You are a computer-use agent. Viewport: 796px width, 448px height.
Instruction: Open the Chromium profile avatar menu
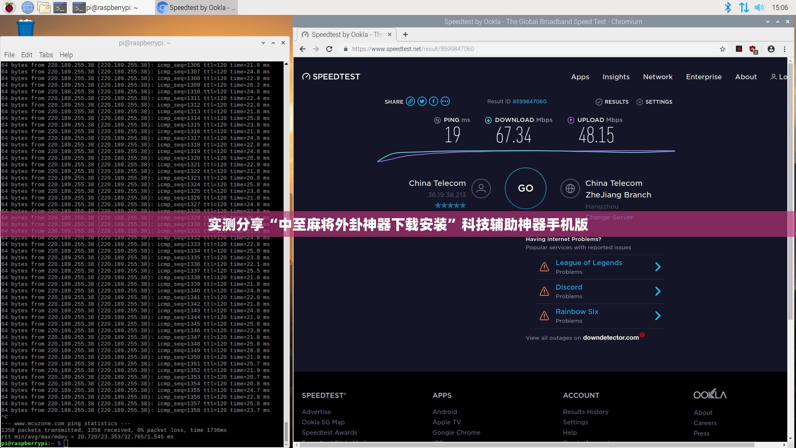tap(771, 49)
